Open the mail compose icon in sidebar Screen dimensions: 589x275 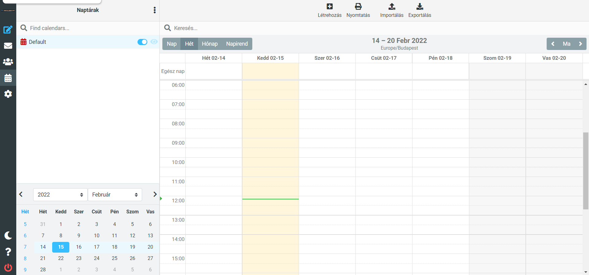pyautogui.click(x=8, y=30)
